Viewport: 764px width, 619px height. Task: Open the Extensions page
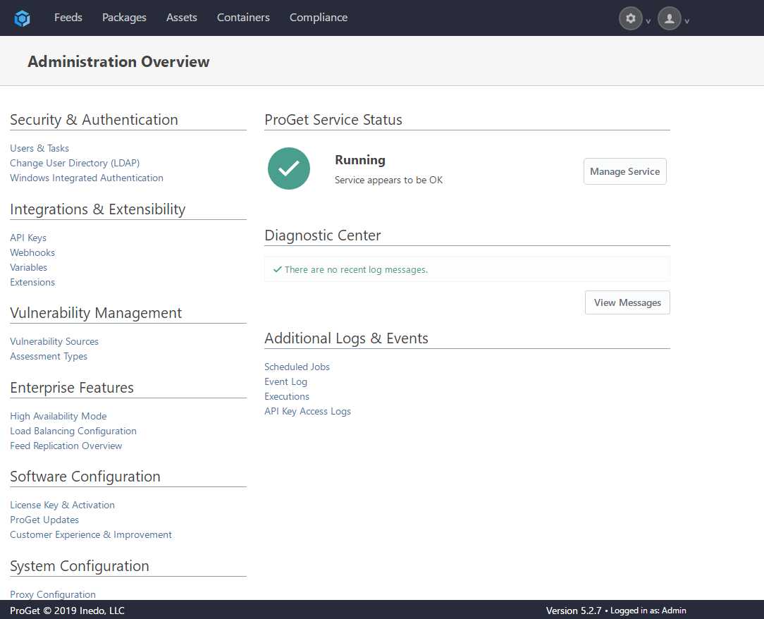[32, 282]
